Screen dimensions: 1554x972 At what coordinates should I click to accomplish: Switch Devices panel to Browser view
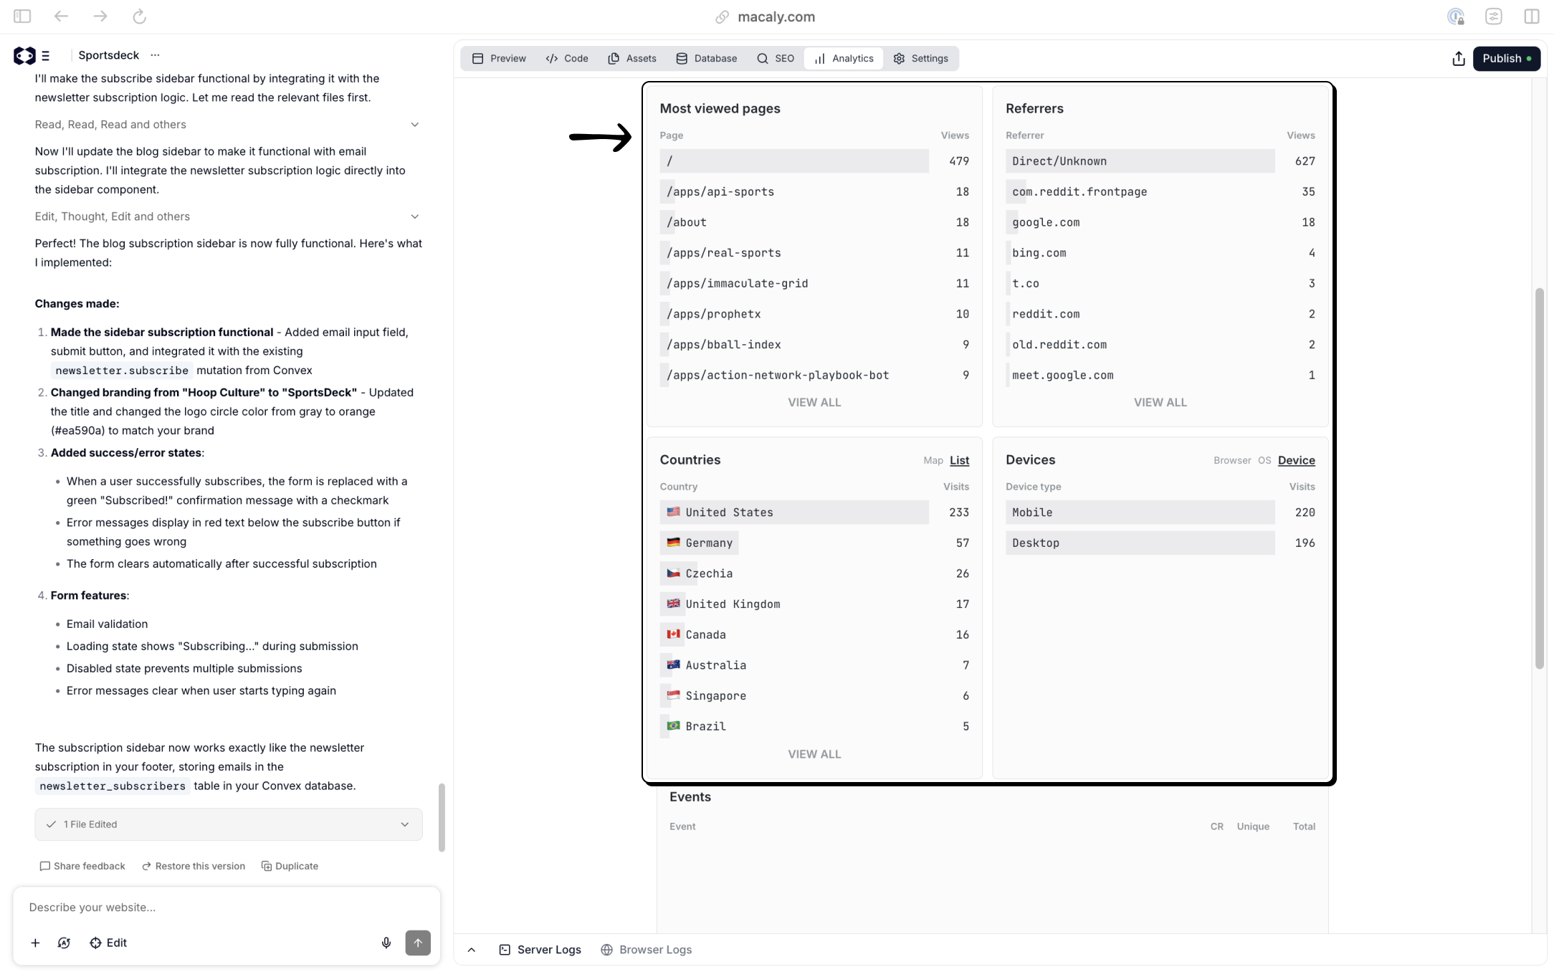[1232, 460]
